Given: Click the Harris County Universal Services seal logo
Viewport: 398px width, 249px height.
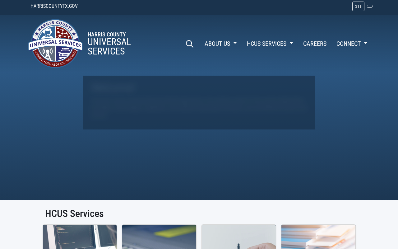Looking at the screenshot, I should [x=55, y=44].
